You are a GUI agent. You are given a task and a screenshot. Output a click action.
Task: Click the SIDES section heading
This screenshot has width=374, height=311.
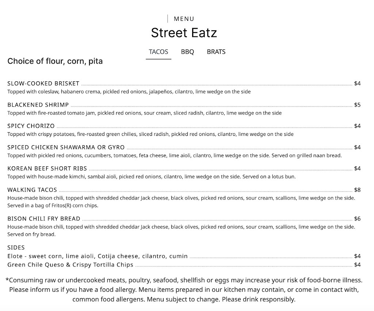[x=16, y=247]
